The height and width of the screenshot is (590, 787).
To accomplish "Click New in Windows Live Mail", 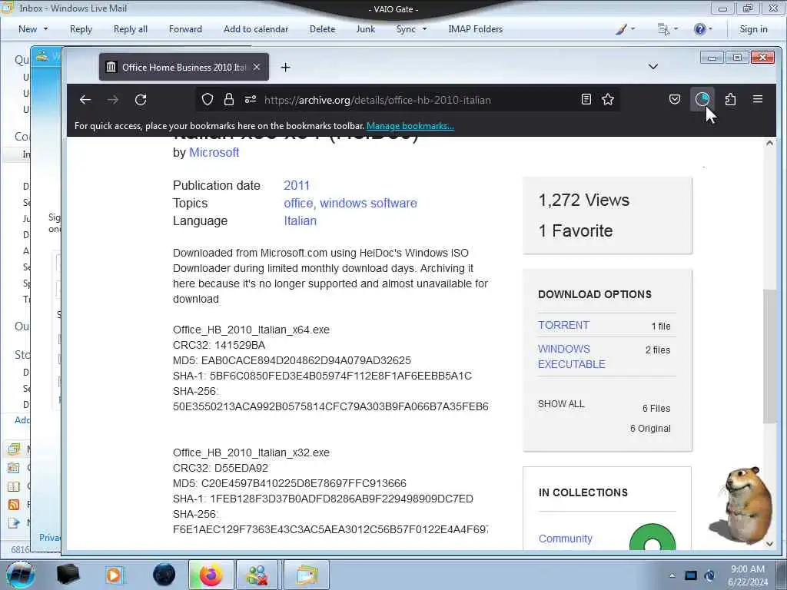I will (x=28, y=29).
